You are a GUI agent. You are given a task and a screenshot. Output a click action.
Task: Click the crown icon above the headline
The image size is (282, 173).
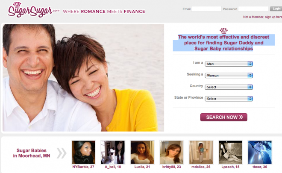point(223,31)
